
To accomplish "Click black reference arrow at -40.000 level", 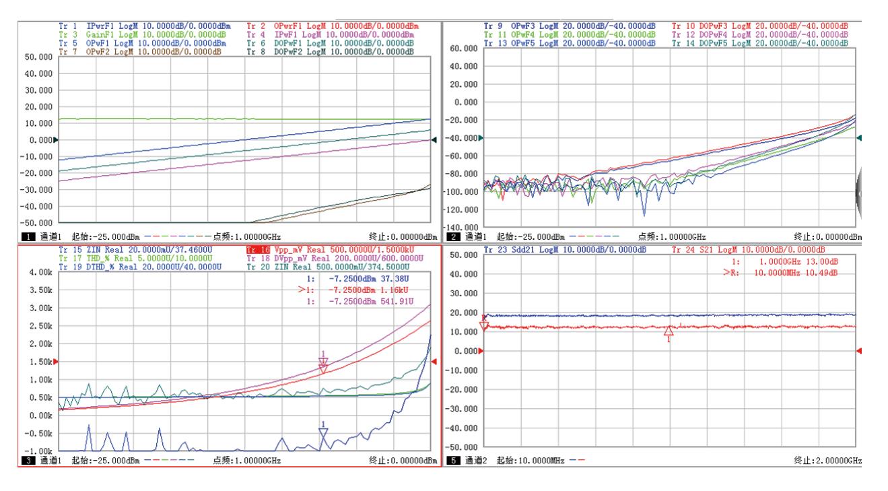I will [479, 138].
